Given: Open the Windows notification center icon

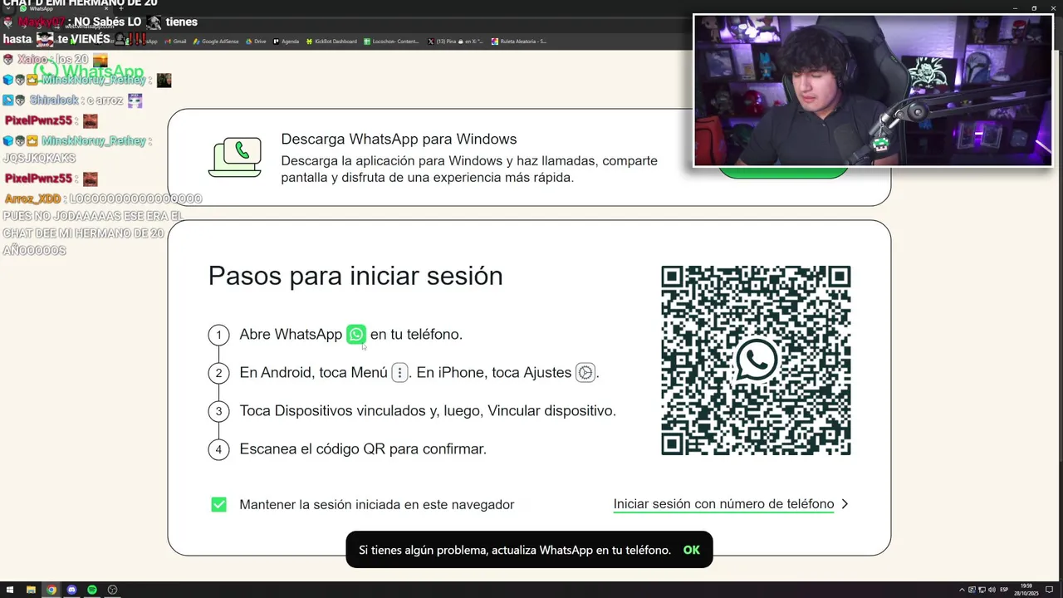Looking at the screenshot, I should [x=1050, y=590].
